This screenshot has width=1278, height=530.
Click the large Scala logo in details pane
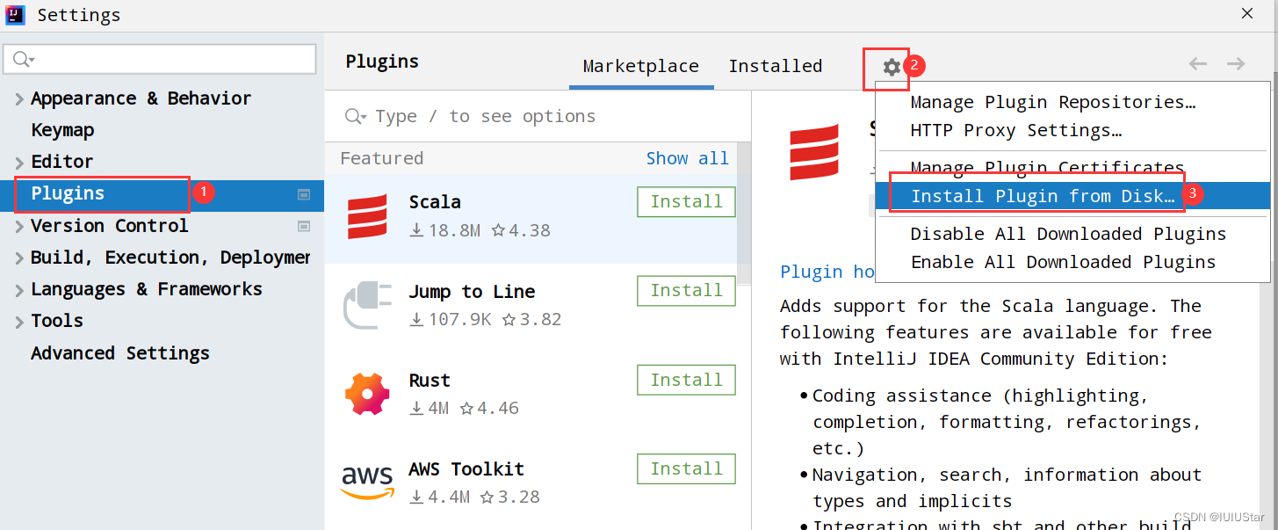point(814,153)
